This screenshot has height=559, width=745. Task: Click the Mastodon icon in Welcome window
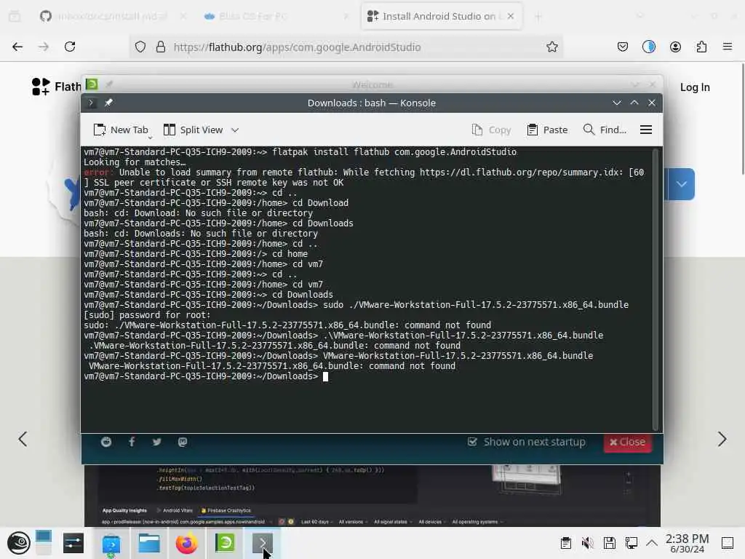click(x=183, y=442)
